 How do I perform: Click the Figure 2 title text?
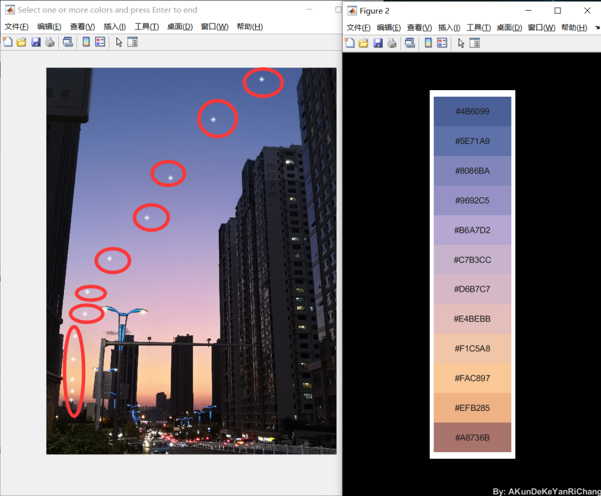(375, 11)
